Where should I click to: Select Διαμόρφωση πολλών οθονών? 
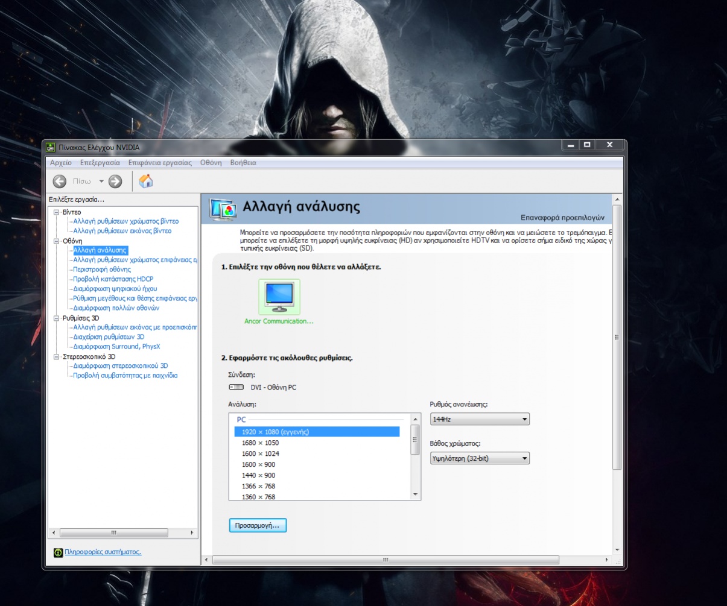coord(116,308)
